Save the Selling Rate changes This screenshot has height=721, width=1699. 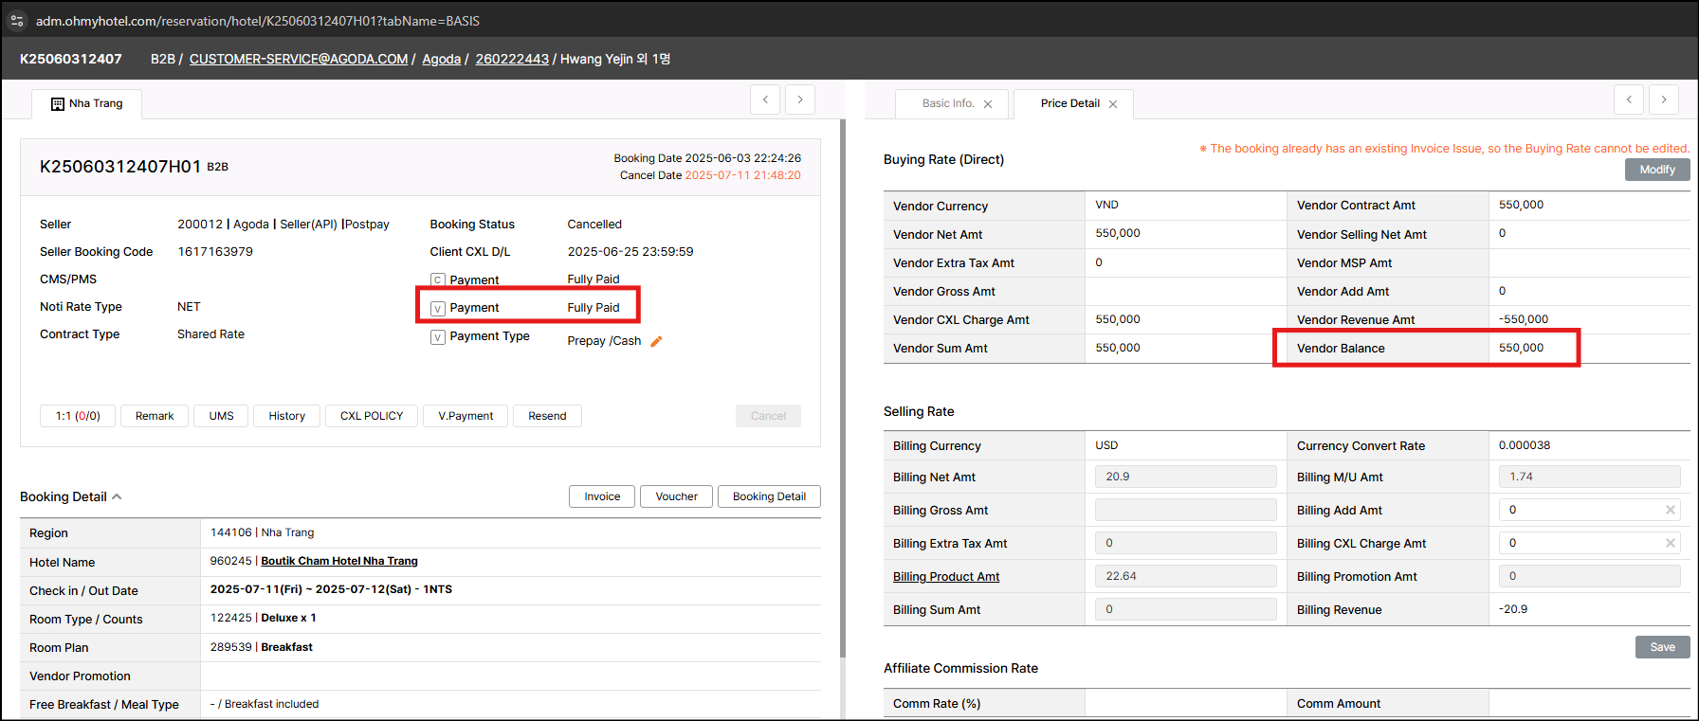1662,647
